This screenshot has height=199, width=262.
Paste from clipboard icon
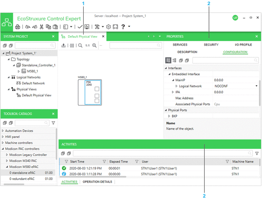point(55,27)
